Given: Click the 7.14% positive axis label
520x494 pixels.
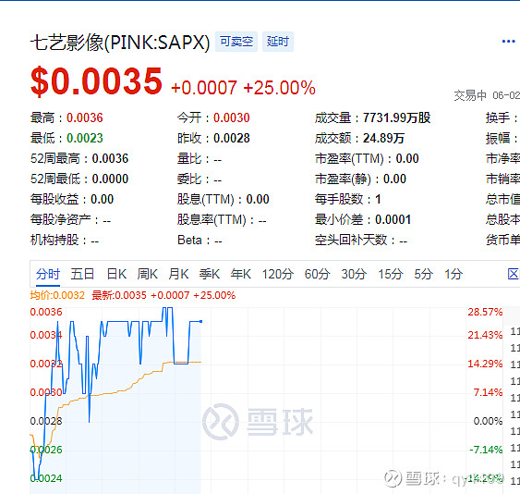Looking at the screenshot, I should pos(488,392).
